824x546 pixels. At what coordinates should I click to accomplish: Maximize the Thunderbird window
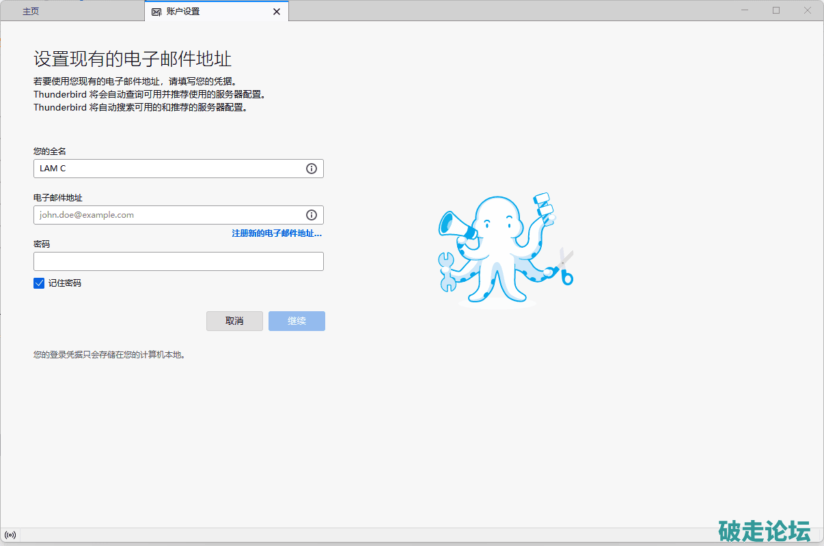coord(776,10)
